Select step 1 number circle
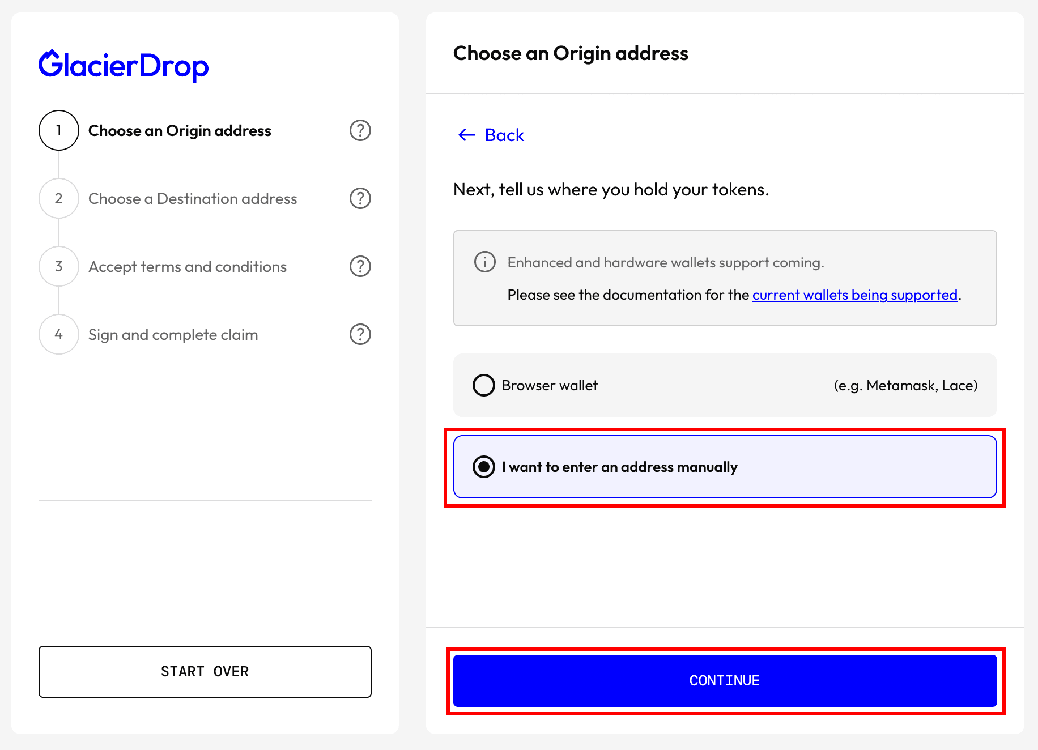 point(59,130)
